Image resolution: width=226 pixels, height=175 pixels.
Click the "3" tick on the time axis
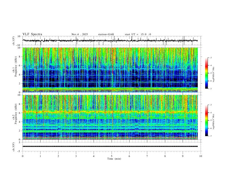tap(76, 156)
